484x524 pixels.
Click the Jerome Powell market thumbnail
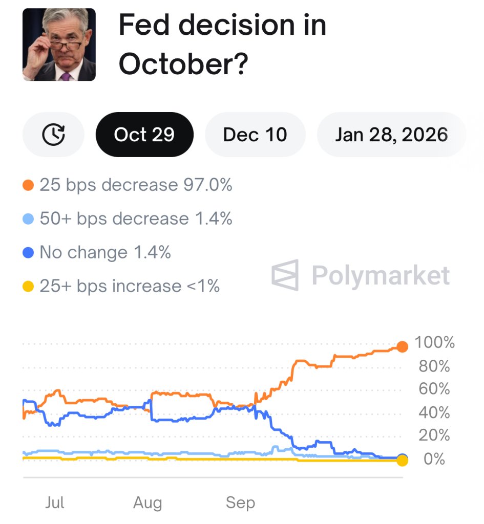pos(59,45)
